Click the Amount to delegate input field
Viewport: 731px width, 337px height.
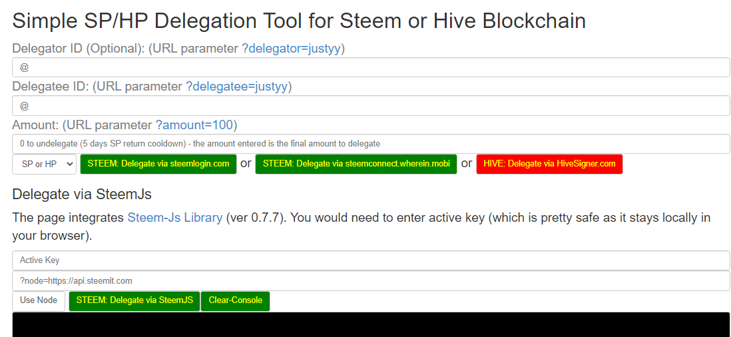[x=371, y=144]
